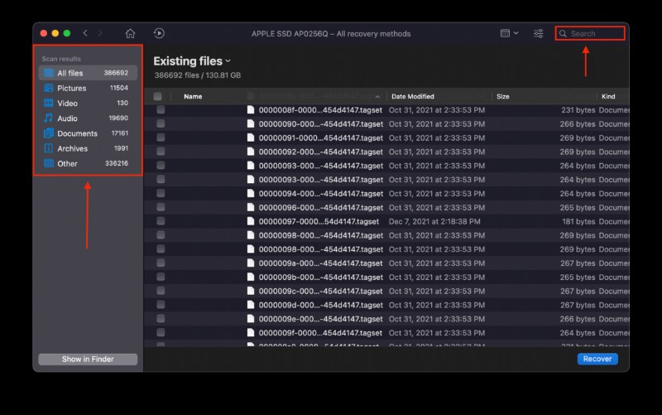Check the 00000094-000 tagset file checkbox

[x=161, y=194]
